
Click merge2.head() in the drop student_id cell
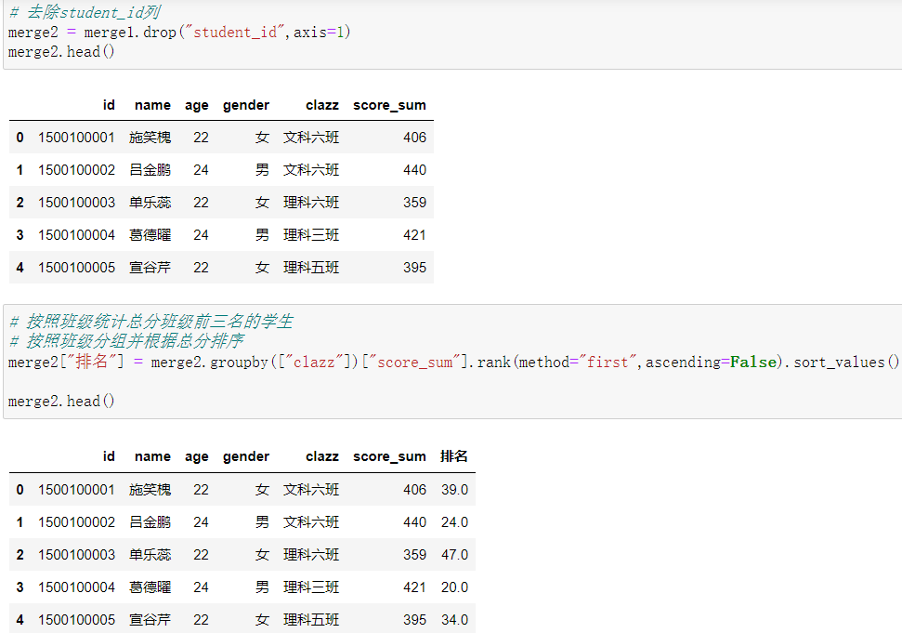[x=61, y=52]
